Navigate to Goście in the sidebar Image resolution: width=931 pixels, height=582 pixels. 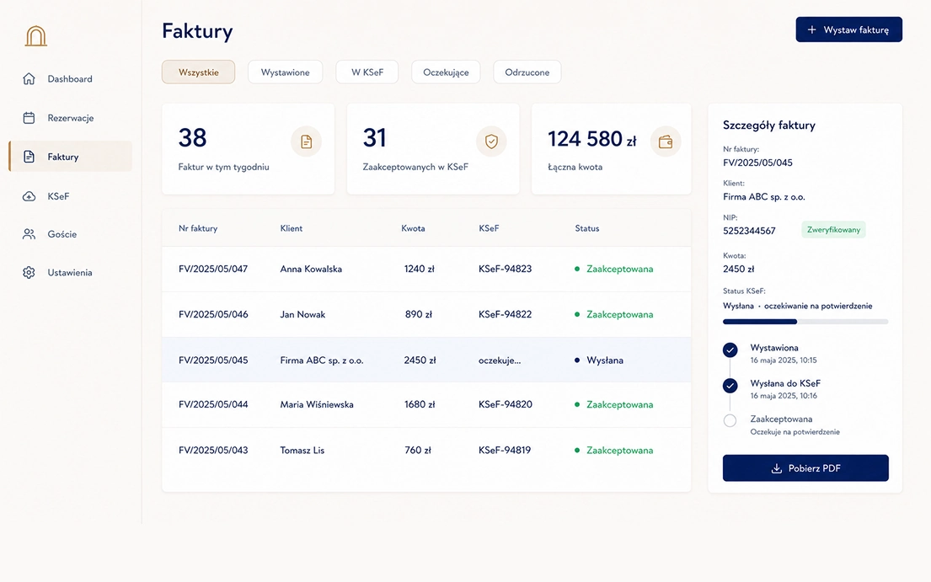point(71,234)
